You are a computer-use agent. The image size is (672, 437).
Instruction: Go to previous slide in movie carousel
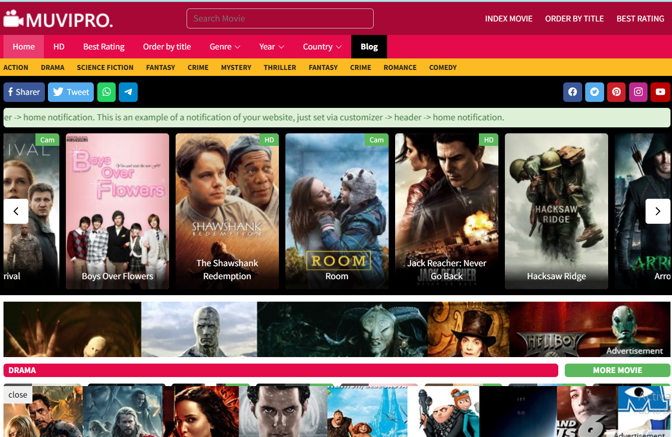(16, 211)
